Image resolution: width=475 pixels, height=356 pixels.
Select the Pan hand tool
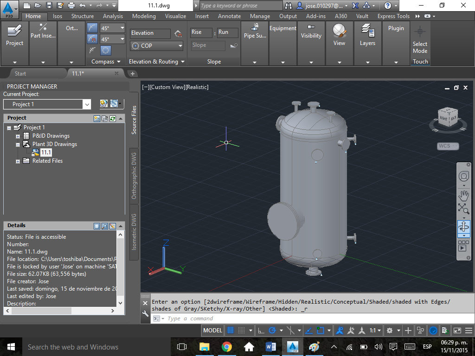(x=463, y=195)
